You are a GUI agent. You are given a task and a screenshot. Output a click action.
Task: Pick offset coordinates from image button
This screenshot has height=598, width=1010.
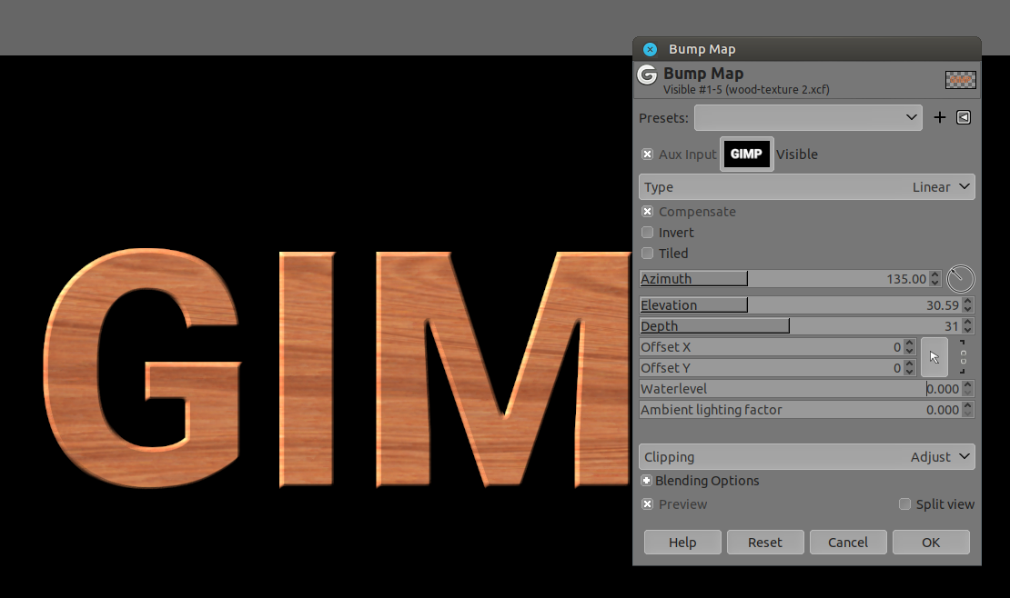click(x=934, y=357)
